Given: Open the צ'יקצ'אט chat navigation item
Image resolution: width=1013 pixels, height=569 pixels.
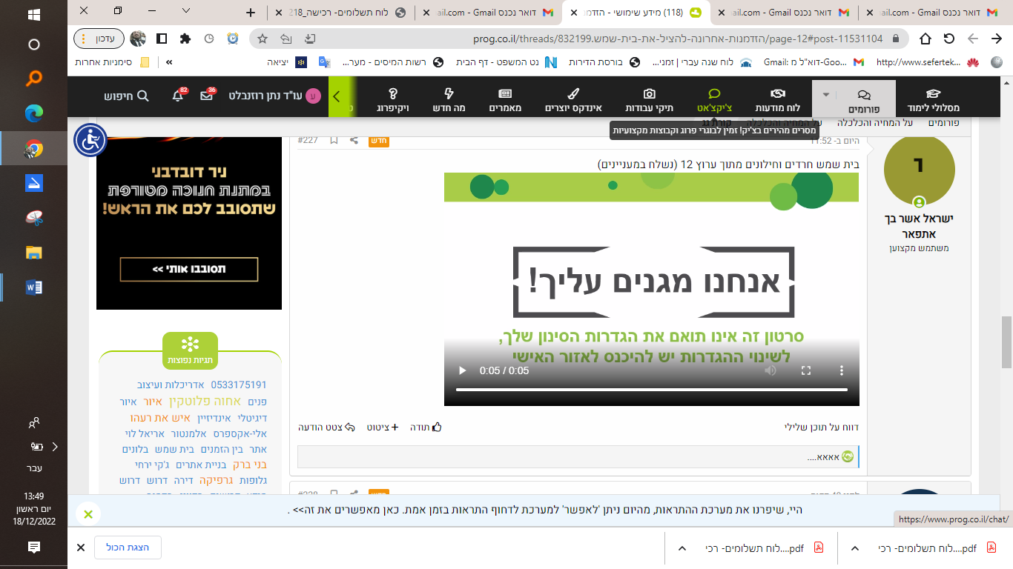Looking at the screenshot, I should coord(714,99).
